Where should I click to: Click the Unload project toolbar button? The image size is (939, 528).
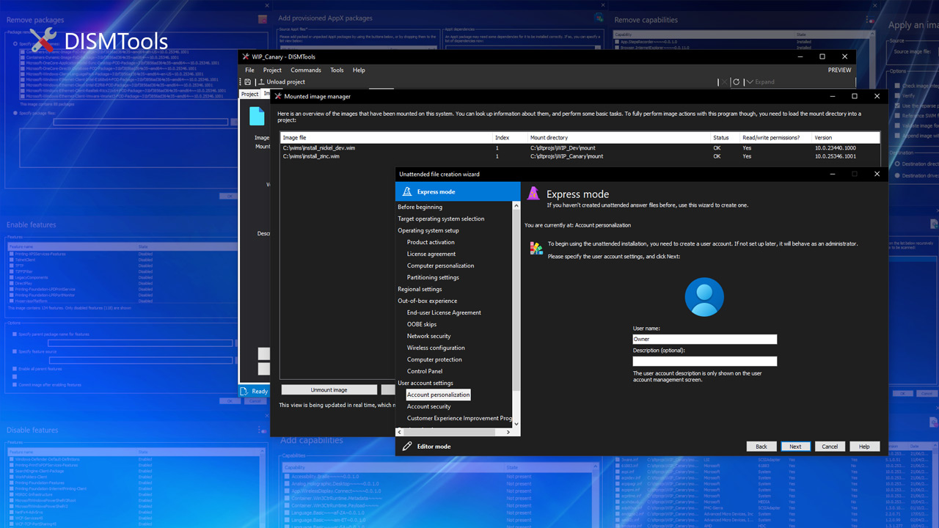[281, 82]
